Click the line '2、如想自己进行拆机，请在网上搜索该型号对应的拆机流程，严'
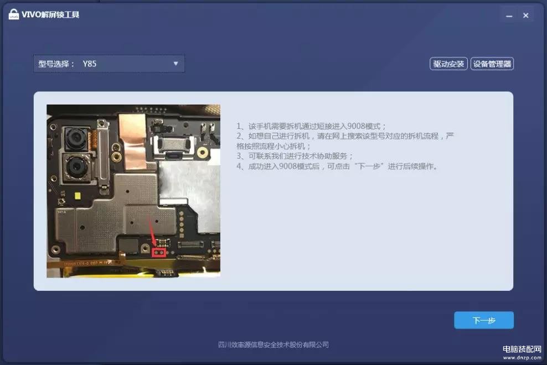547x365 pixels. 345,136
